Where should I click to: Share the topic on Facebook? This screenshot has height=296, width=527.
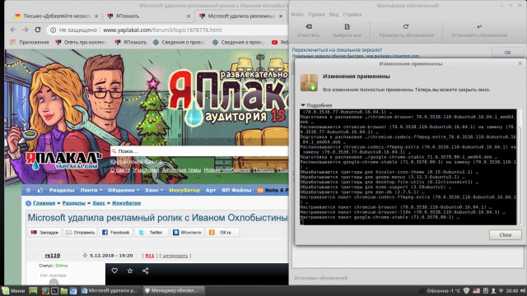click(115, 232)
